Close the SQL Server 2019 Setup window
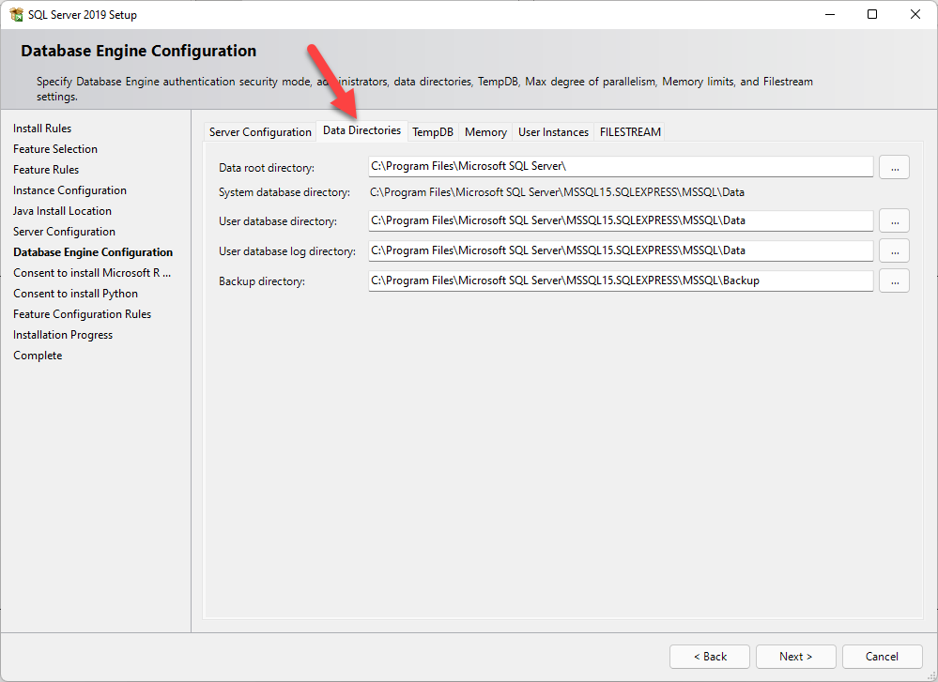Image resolution: width=938 pixels, height=682 pixels. [x=915, y=14]
